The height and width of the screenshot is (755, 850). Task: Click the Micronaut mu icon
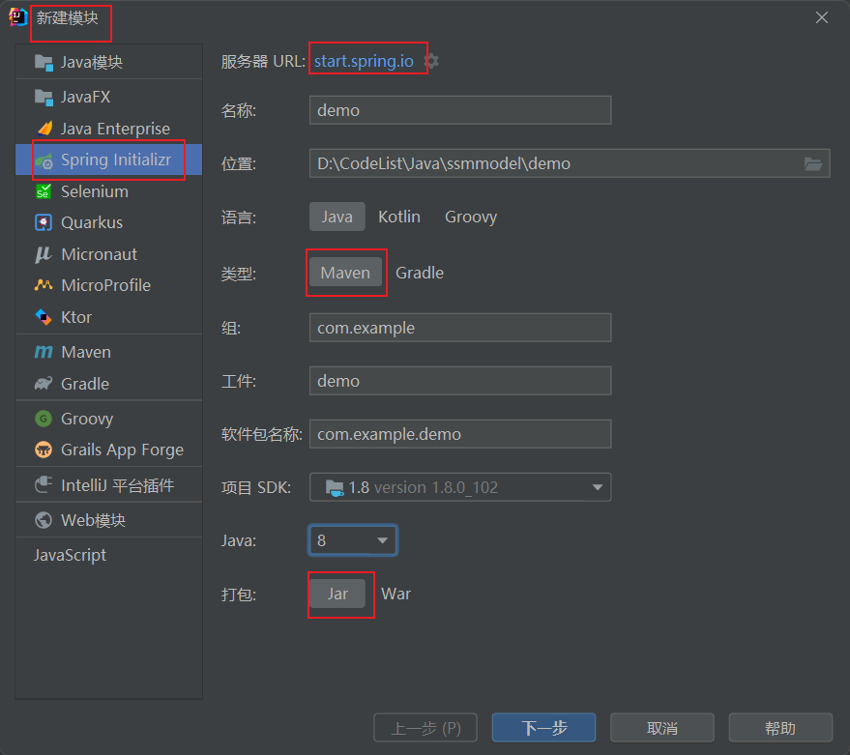pyautogui.click(x=43, y=254)
